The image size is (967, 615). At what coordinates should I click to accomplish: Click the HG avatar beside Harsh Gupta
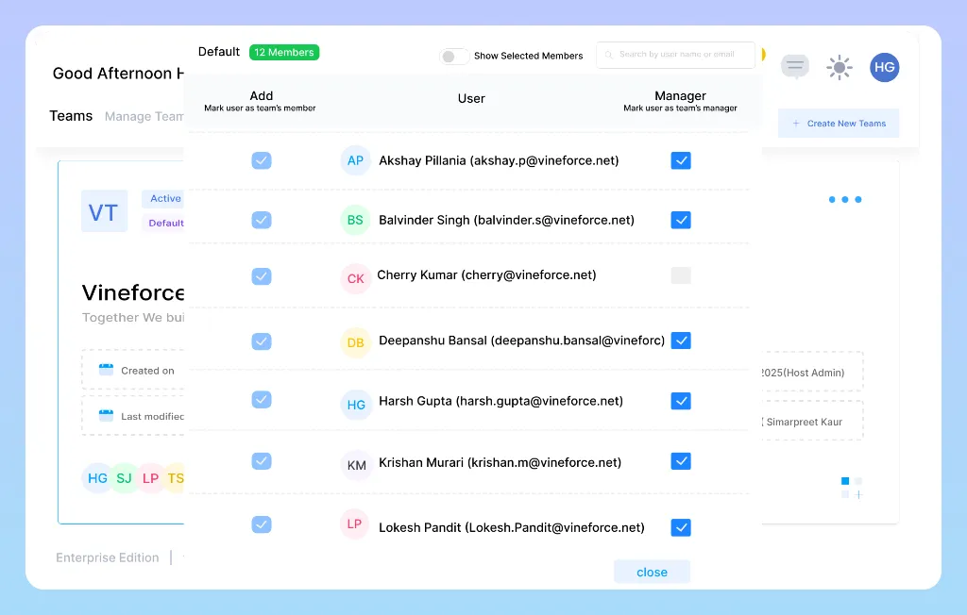tap(356, 405)
